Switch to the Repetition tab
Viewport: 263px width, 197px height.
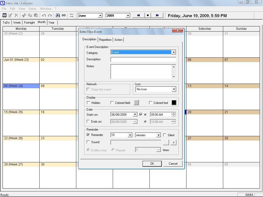pyautogui.click(x=105, y=40)
